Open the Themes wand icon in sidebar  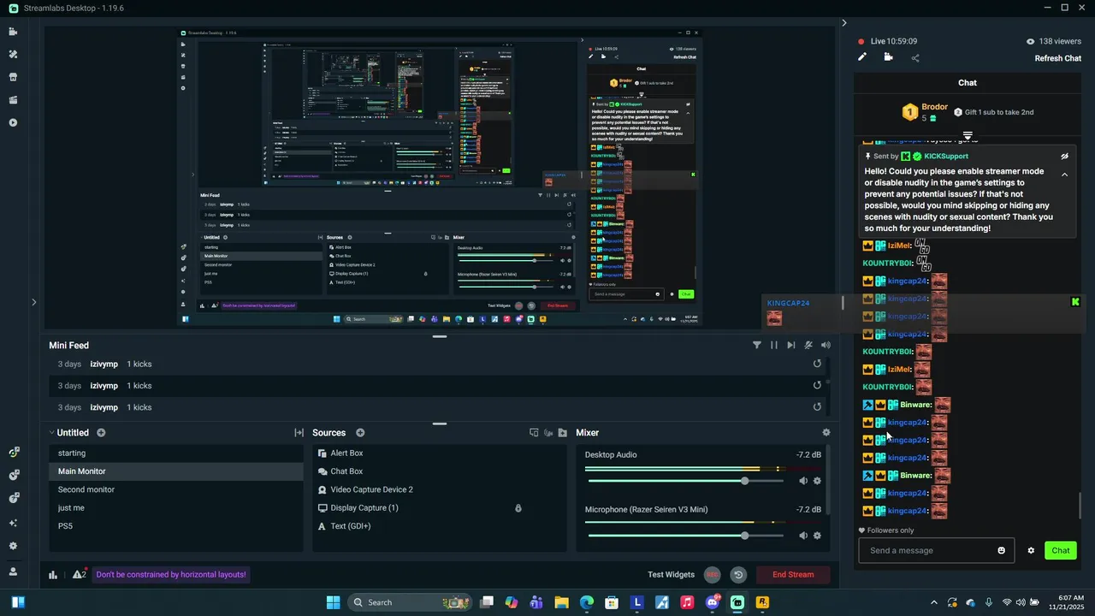tap(13, 54)
